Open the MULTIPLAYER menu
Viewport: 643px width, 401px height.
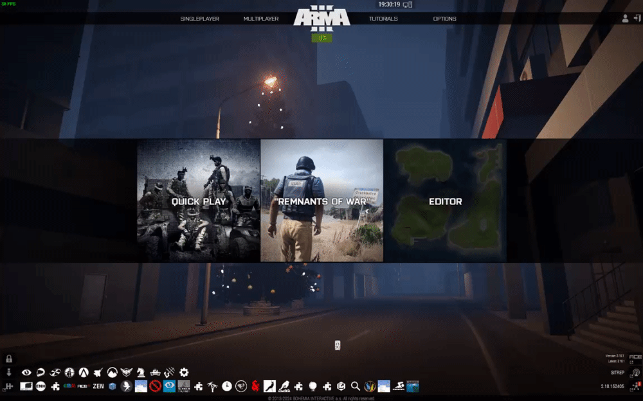coord(261,19)
